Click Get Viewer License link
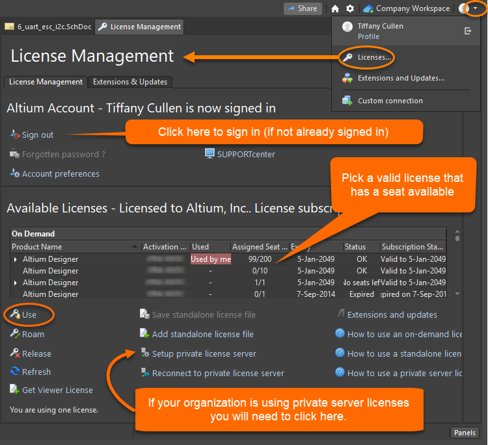This screenshot has height=445, width=488. click(57, 390)
